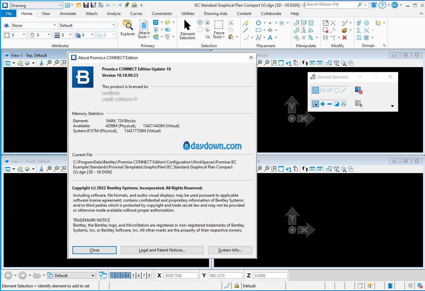425x291 pixels.
Task: Switch to the Annotate ribbon tab
Action: (x=68, y=14)
